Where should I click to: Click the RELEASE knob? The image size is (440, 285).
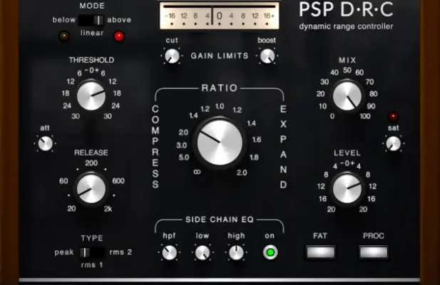(x=91, y=187)
